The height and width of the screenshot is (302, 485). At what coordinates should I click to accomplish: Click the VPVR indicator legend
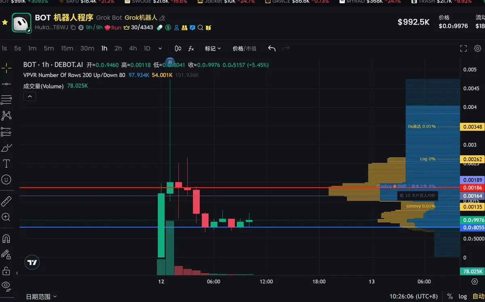point(74,75)
